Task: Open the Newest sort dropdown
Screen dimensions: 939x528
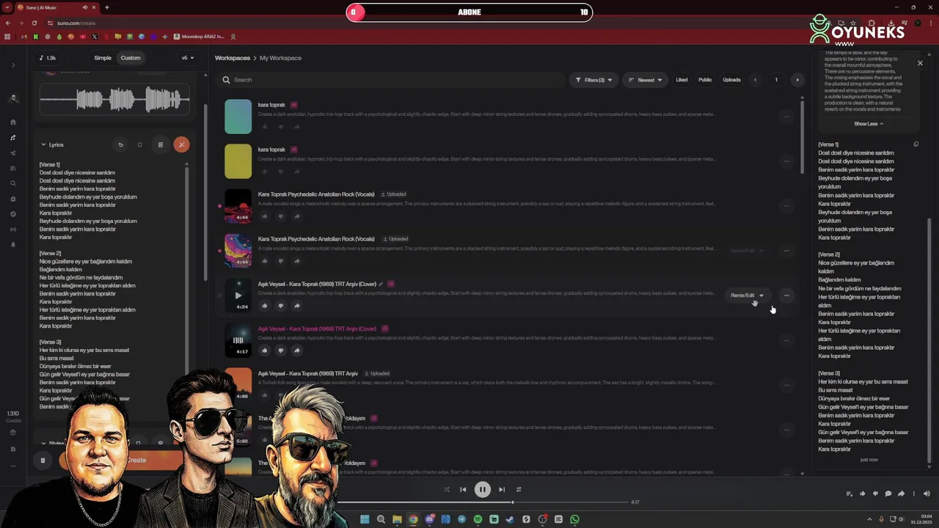Action: 646,80
